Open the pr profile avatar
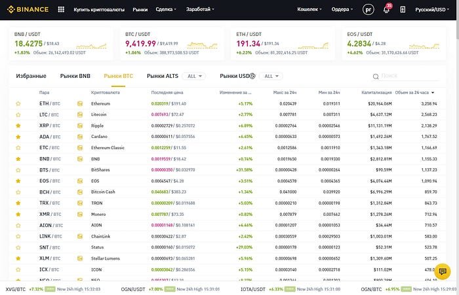The height and width of the screenshot is (295, 459). (369, 9)
